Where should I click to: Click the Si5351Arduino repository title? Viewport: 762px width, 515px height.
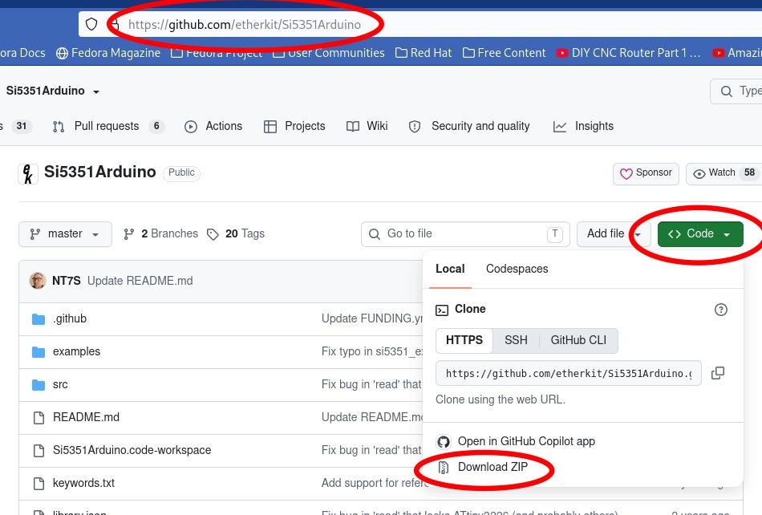100,172
